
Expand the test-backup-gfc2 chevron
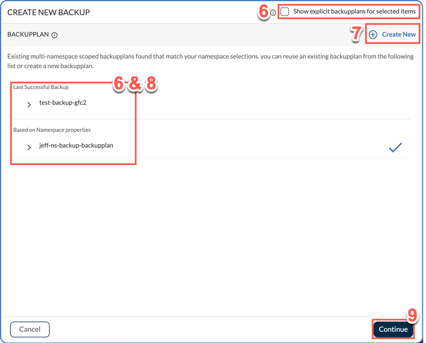(29, 105)
